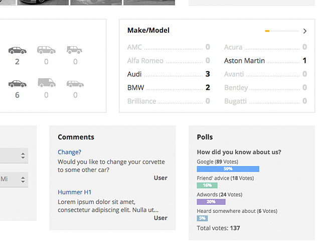This screenshot has width=321, height=241.
Task: Select the Bentley make entry
Action: tap(265, 87)
